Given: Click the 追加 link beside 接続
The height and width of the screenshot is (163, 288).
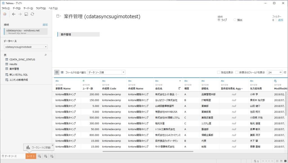Looking at the screenshot, I should tap(45, 25).
